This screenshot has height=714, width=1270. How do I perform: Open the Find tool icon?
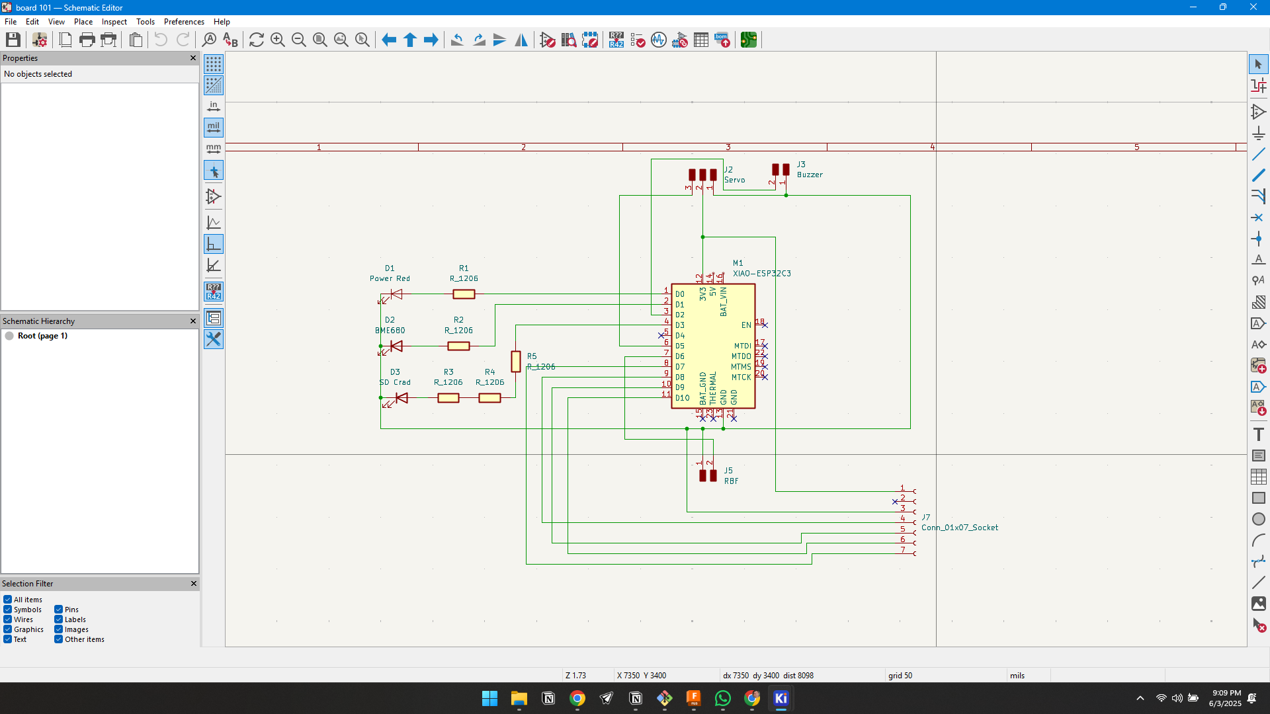pyautogui.click(x=209, y=40)
